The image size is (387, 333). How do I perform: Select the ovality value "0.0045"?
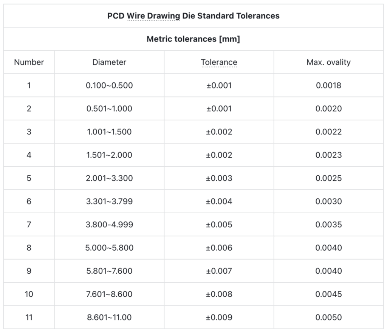(328, 294)
